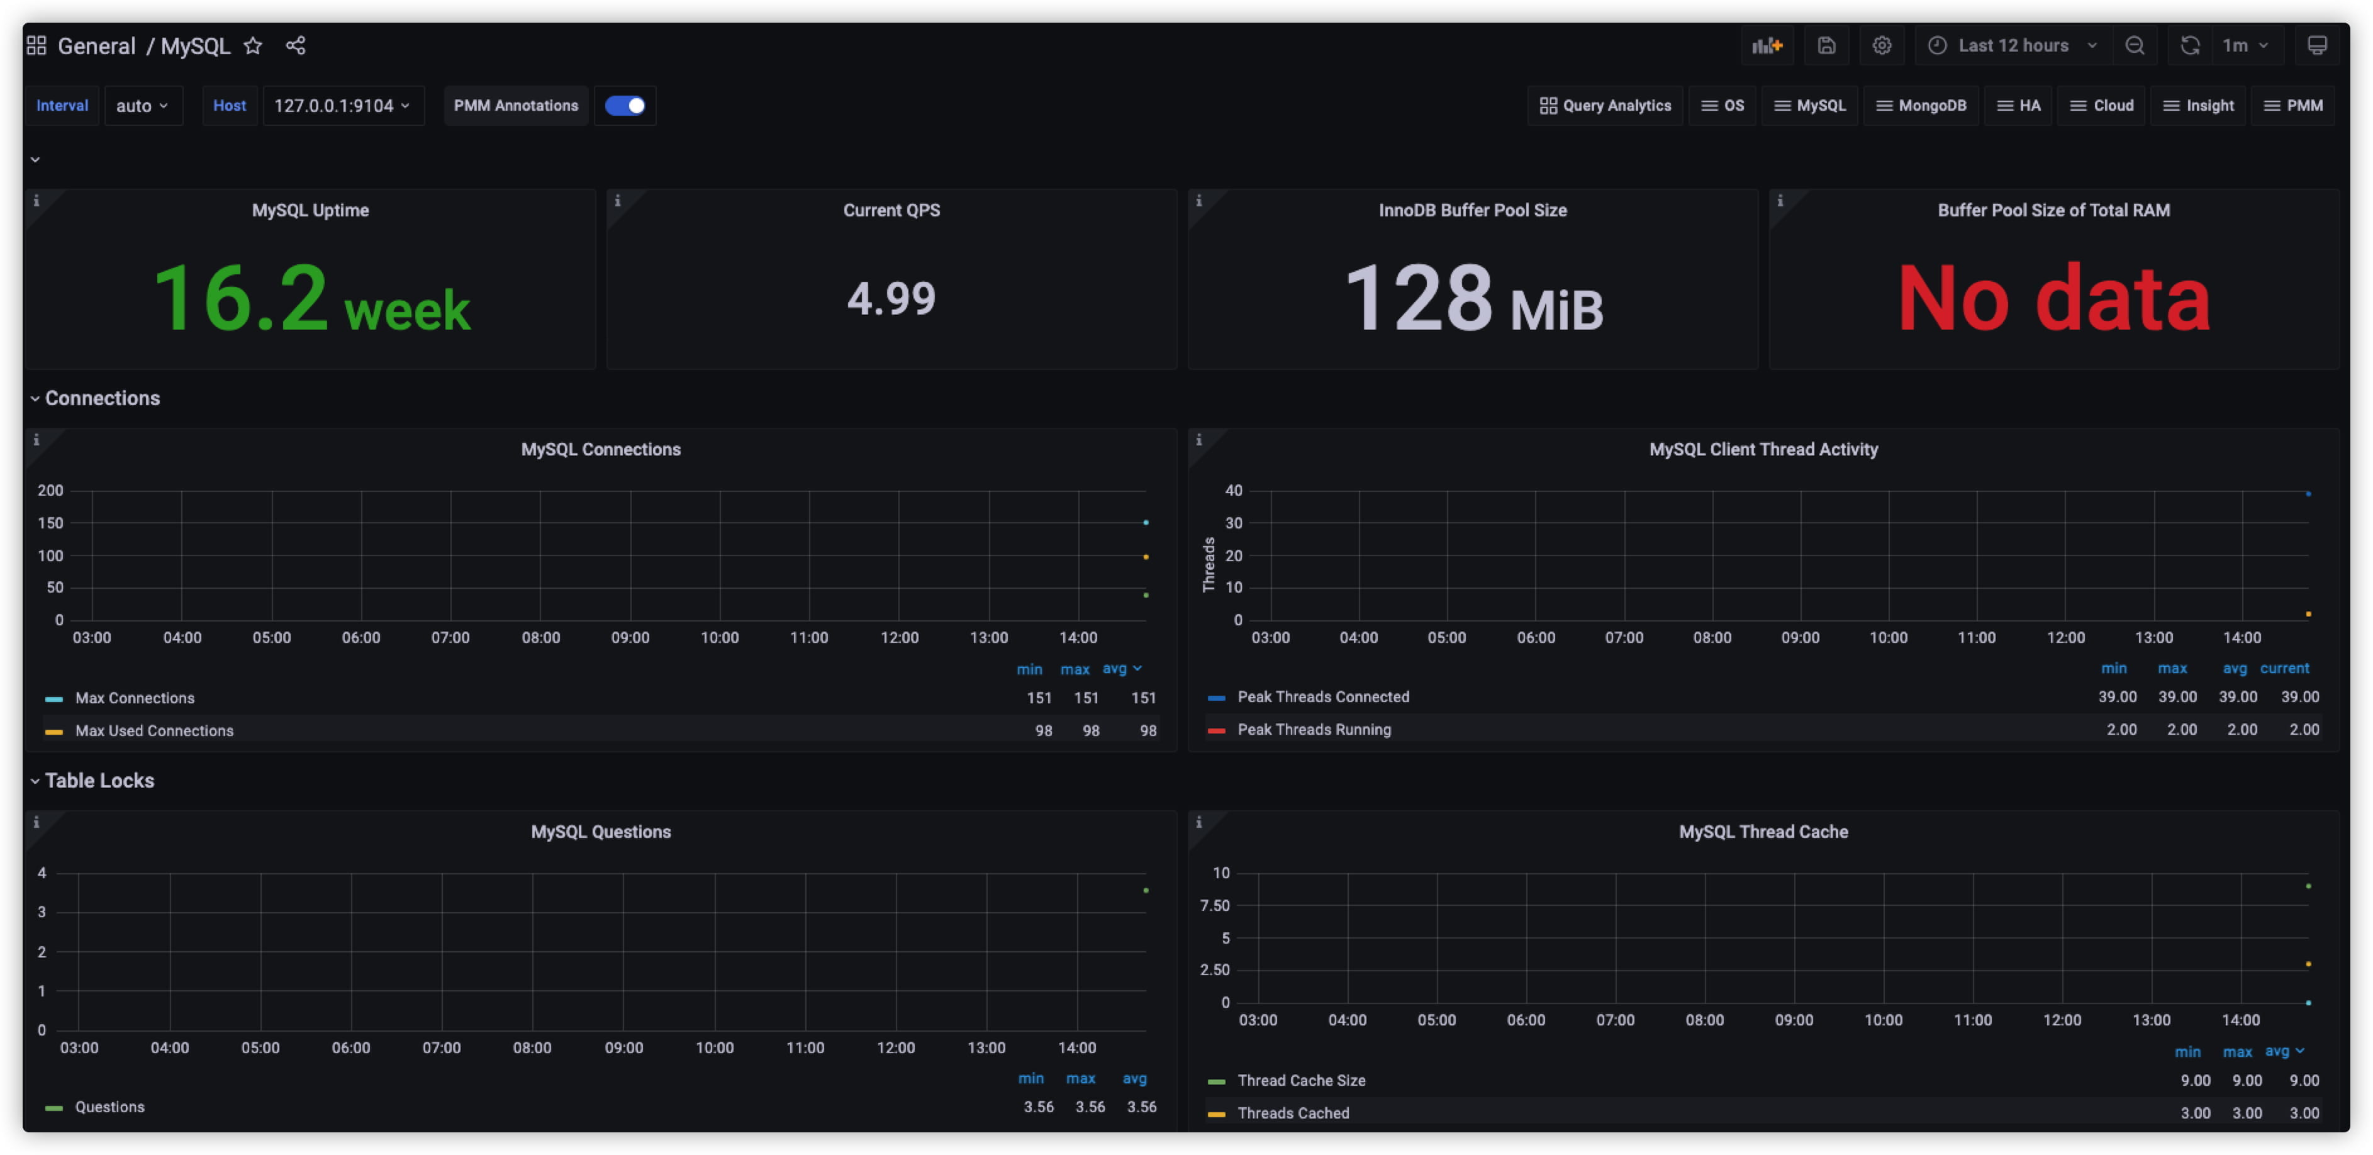Open the MongoDB dashboards menu

(1921, 105)
